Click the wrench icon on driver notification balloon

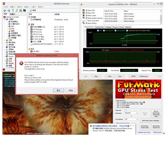coord(131,125)
